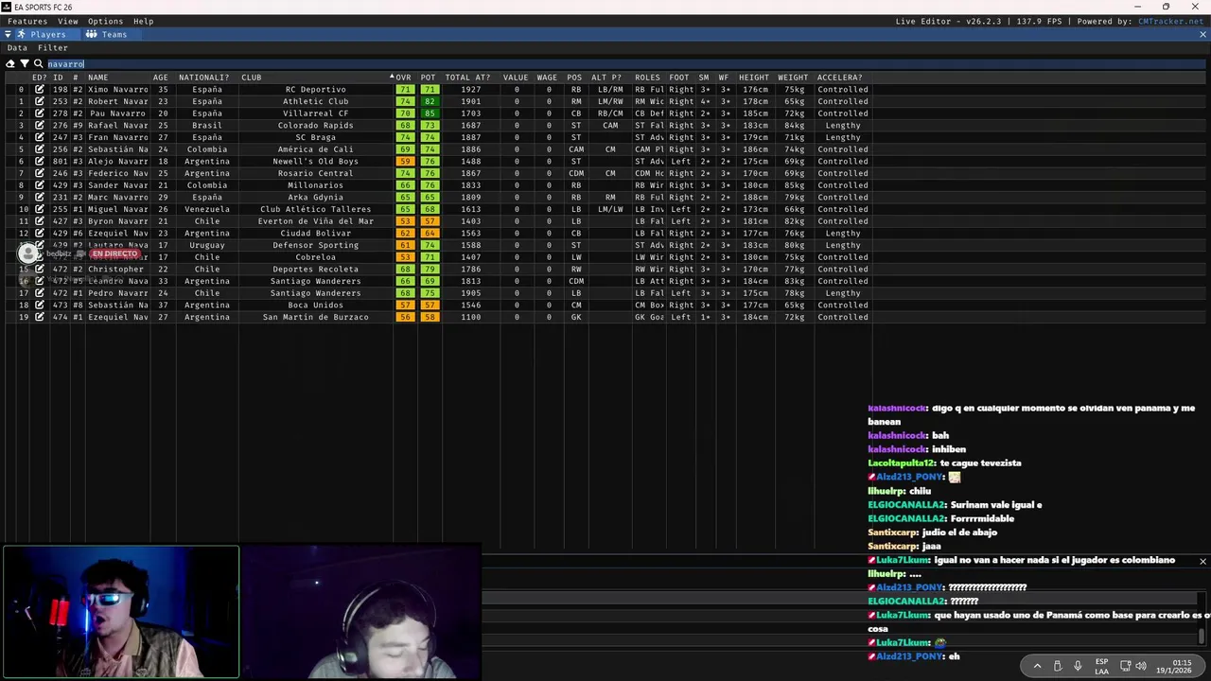Viewport: 1211px width, 681px height.
Task: Click the network icon in system tray
Action: pos(1125,666)
